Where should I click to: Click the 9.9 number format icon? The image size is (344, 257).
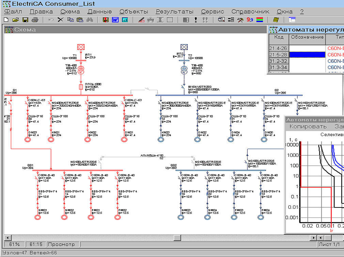[x=250, y=20]
